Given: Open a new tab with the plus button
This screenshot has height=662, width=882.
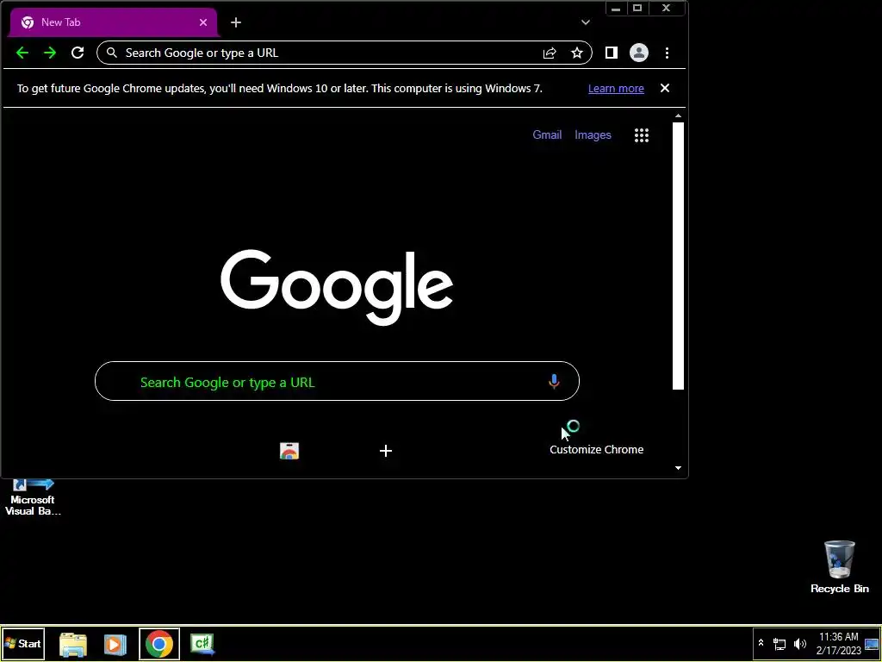Looking at the screenshot, I should click(236, 22).
